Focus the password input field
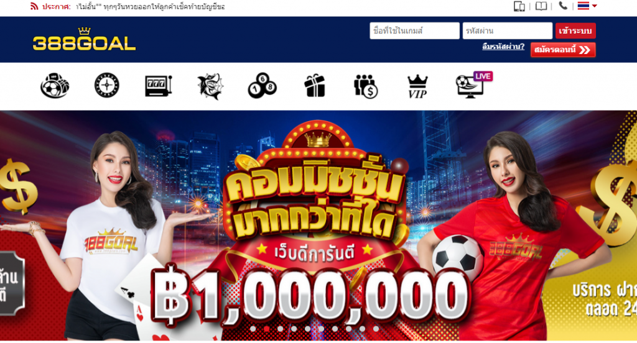This screenshot has width=637, height=343. tap(508, 31)
